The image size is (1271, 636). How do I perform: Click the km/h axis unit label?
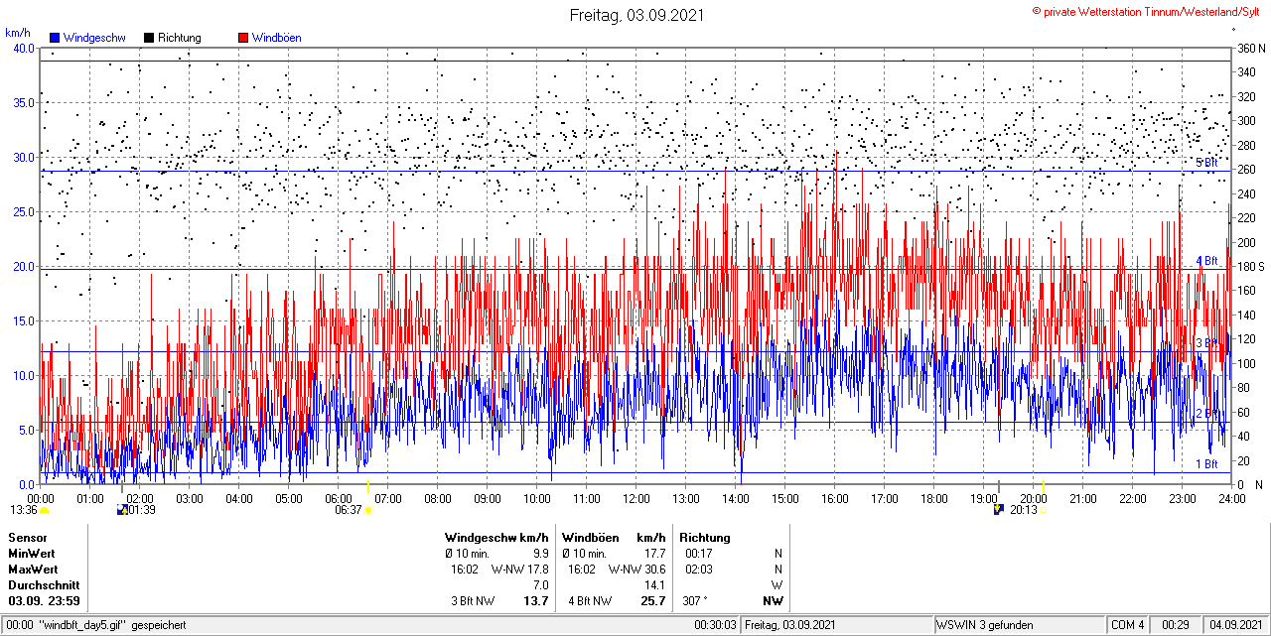point(18,33)
